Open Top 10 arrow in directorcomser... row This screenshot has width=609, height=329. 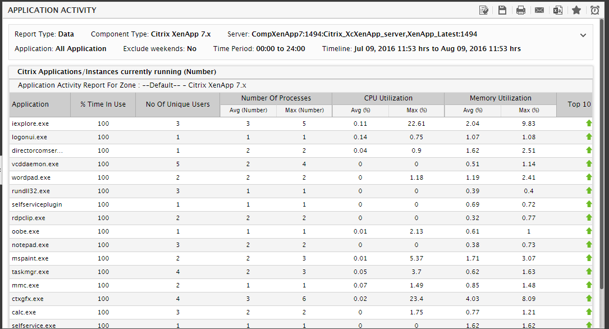pyautogui.click(x=589, y=150)
